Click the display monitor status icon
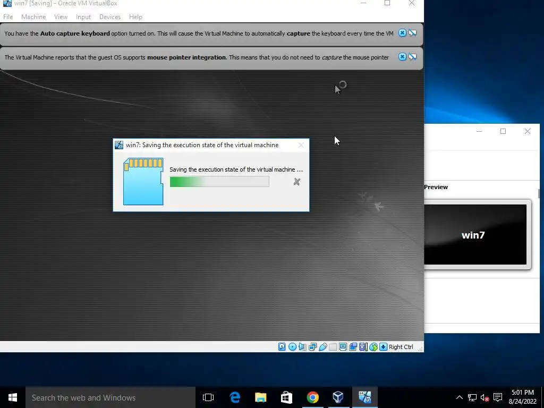 [x=343, y=346]
